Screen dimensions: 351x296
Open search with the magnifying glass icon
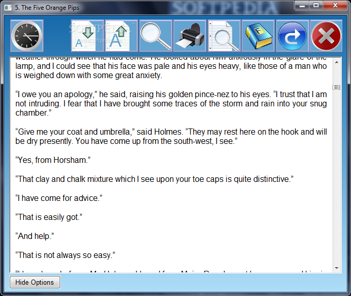(156, 36)
